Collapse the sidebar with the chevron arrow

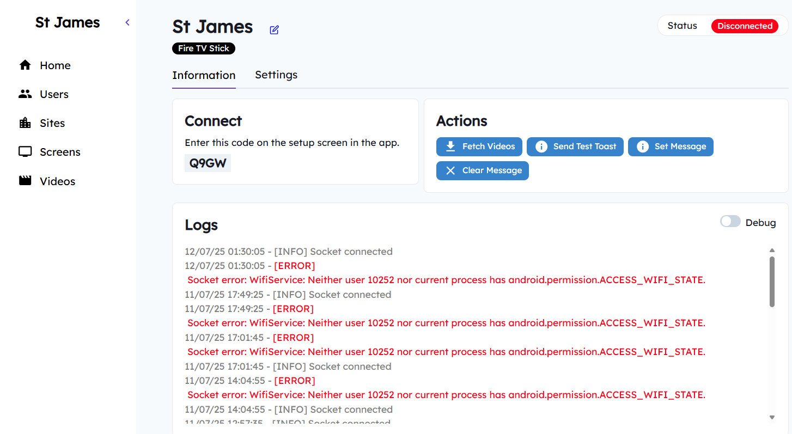pos(127,22)
